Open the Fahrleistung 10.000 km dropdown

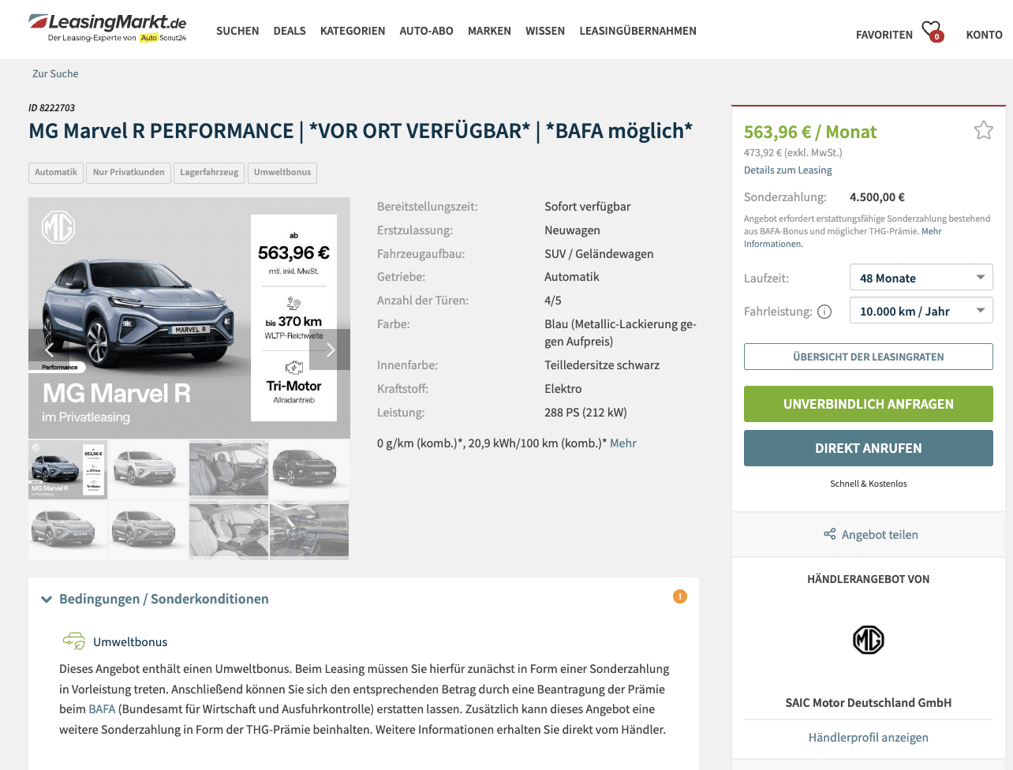click(921, 311)
